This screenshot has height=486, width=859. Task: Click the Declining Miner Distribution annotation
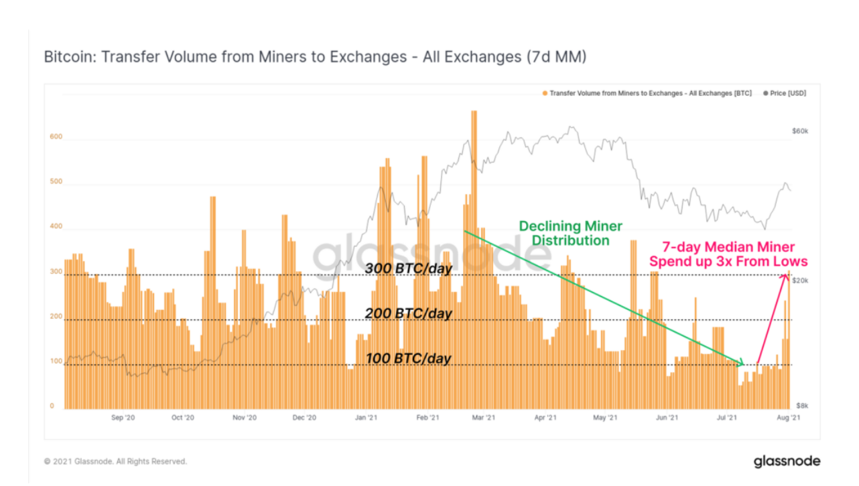coord(570,233)
